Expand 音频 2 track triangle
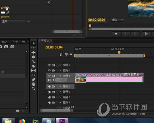The width and height of the screenshot is (154, 123). click(x=60, y=92)
